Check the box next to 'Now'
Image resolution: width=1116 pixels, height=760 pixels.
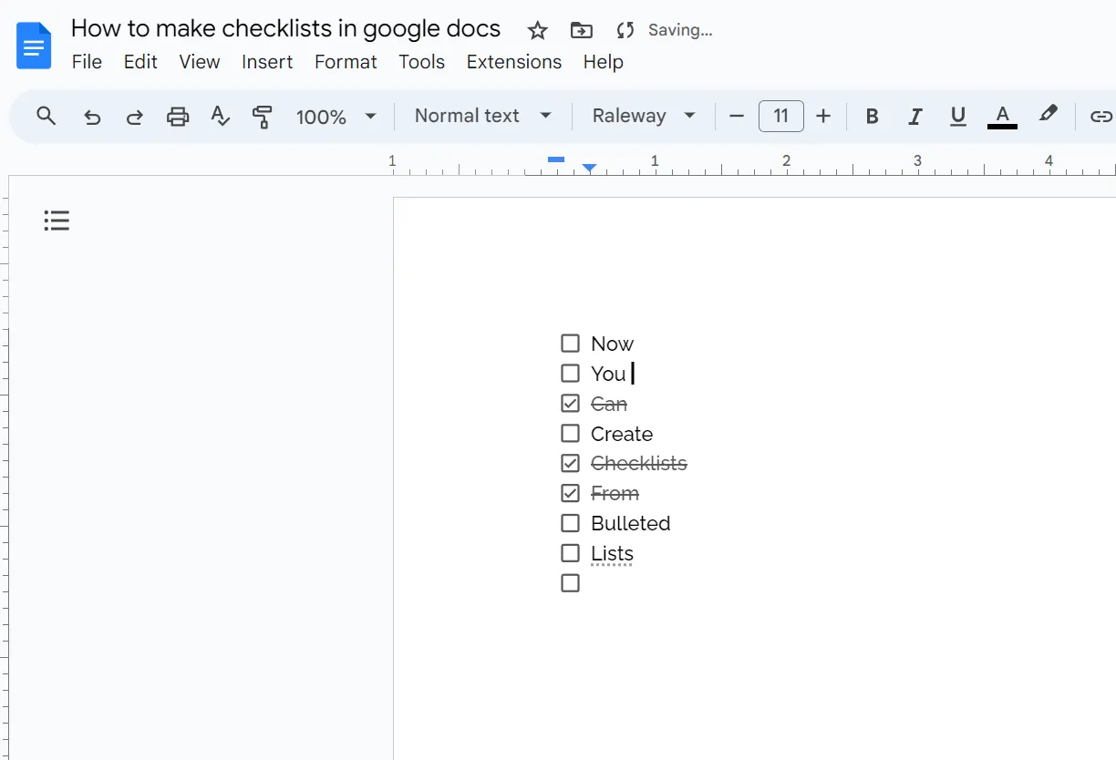[x=570, y=343]
